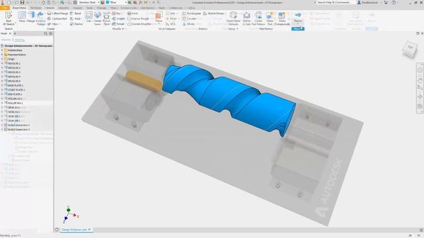Switch to the View ribbon tab
Image resolution: width=424 pixels, height=238 pixels.
(x=114, y=8)
